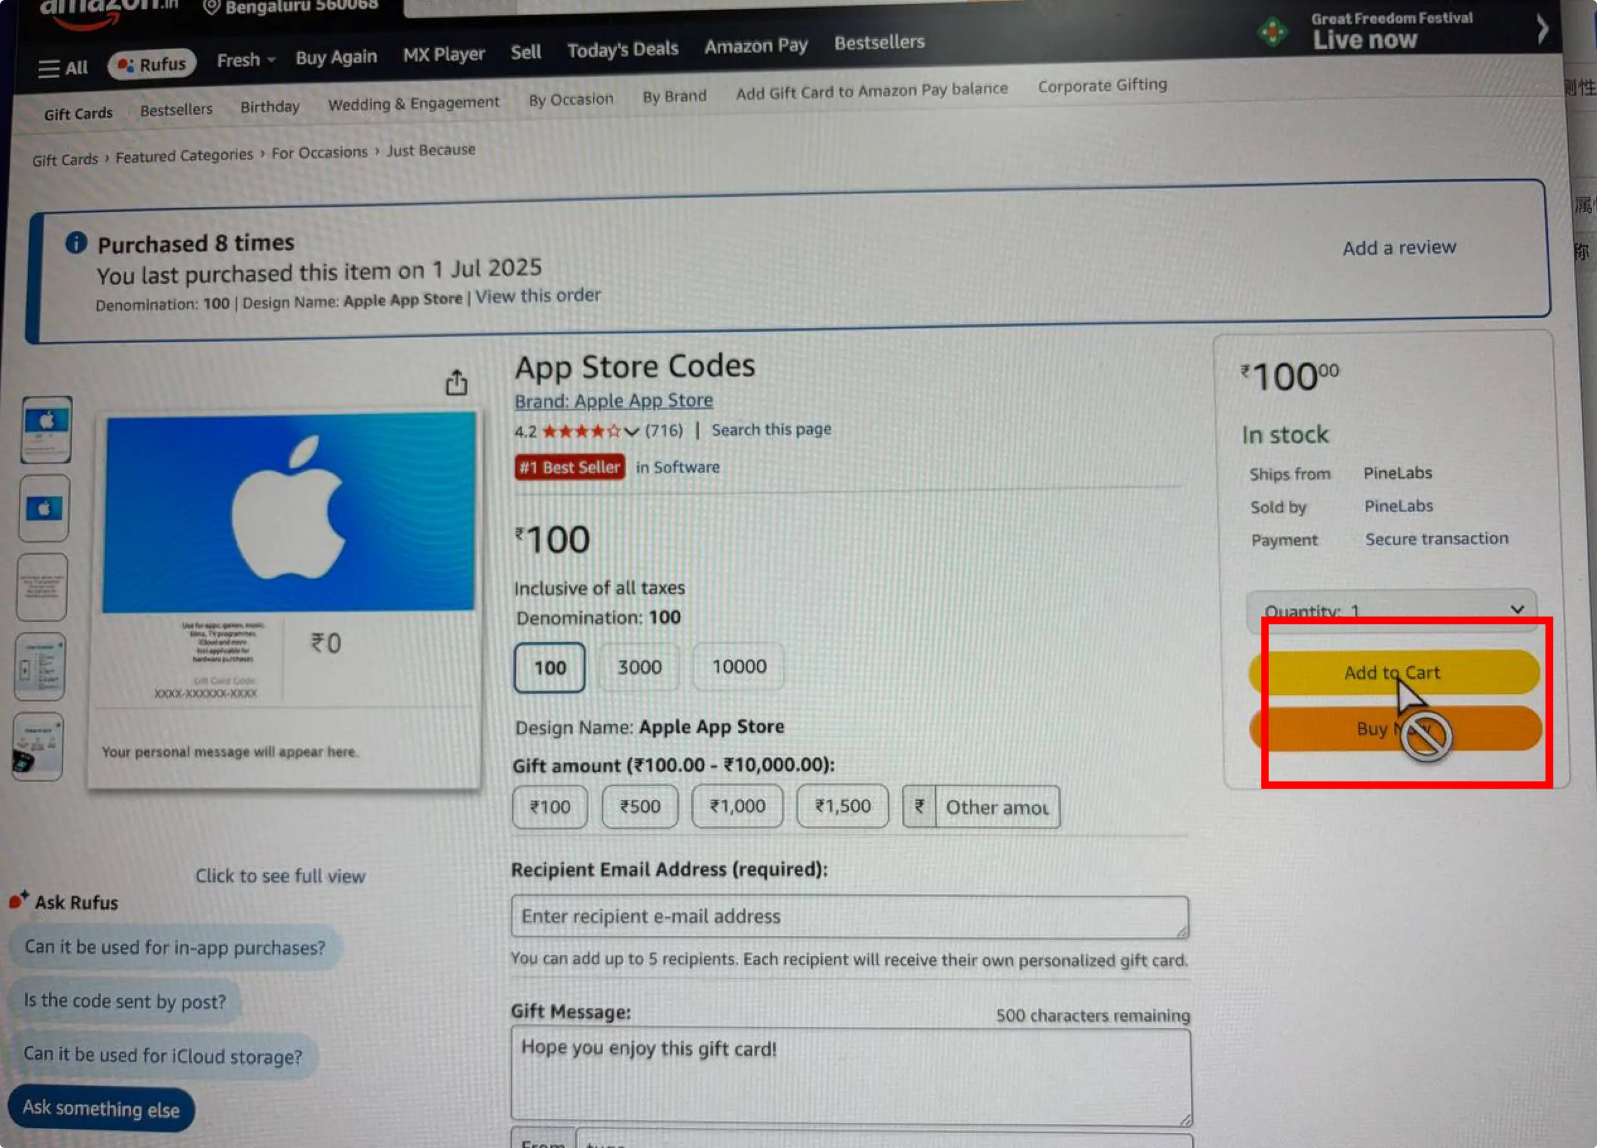Screen dimensions: 1597x1148
Task: Open Bestsellers gift card subnav tab
Action: [x=176, y=110]
